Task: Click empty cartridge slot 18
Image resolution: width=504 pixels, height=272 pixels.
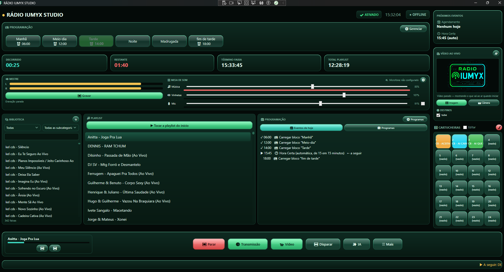Action: [x=459, y=203]
